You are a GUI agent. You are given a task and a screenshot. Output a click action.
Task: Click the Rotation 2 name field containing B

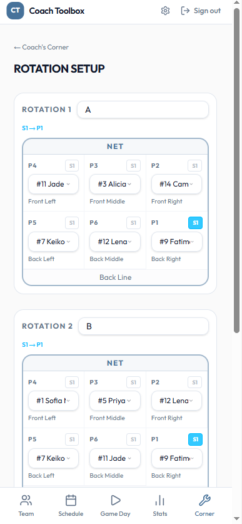pos(144,326)
